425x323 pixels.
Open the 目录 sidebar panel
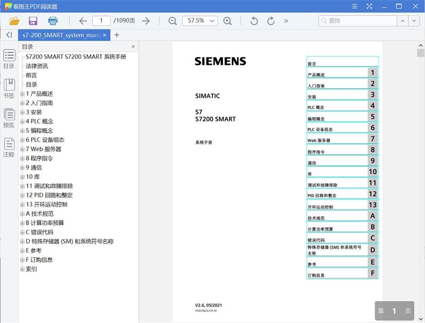(9, 59)
